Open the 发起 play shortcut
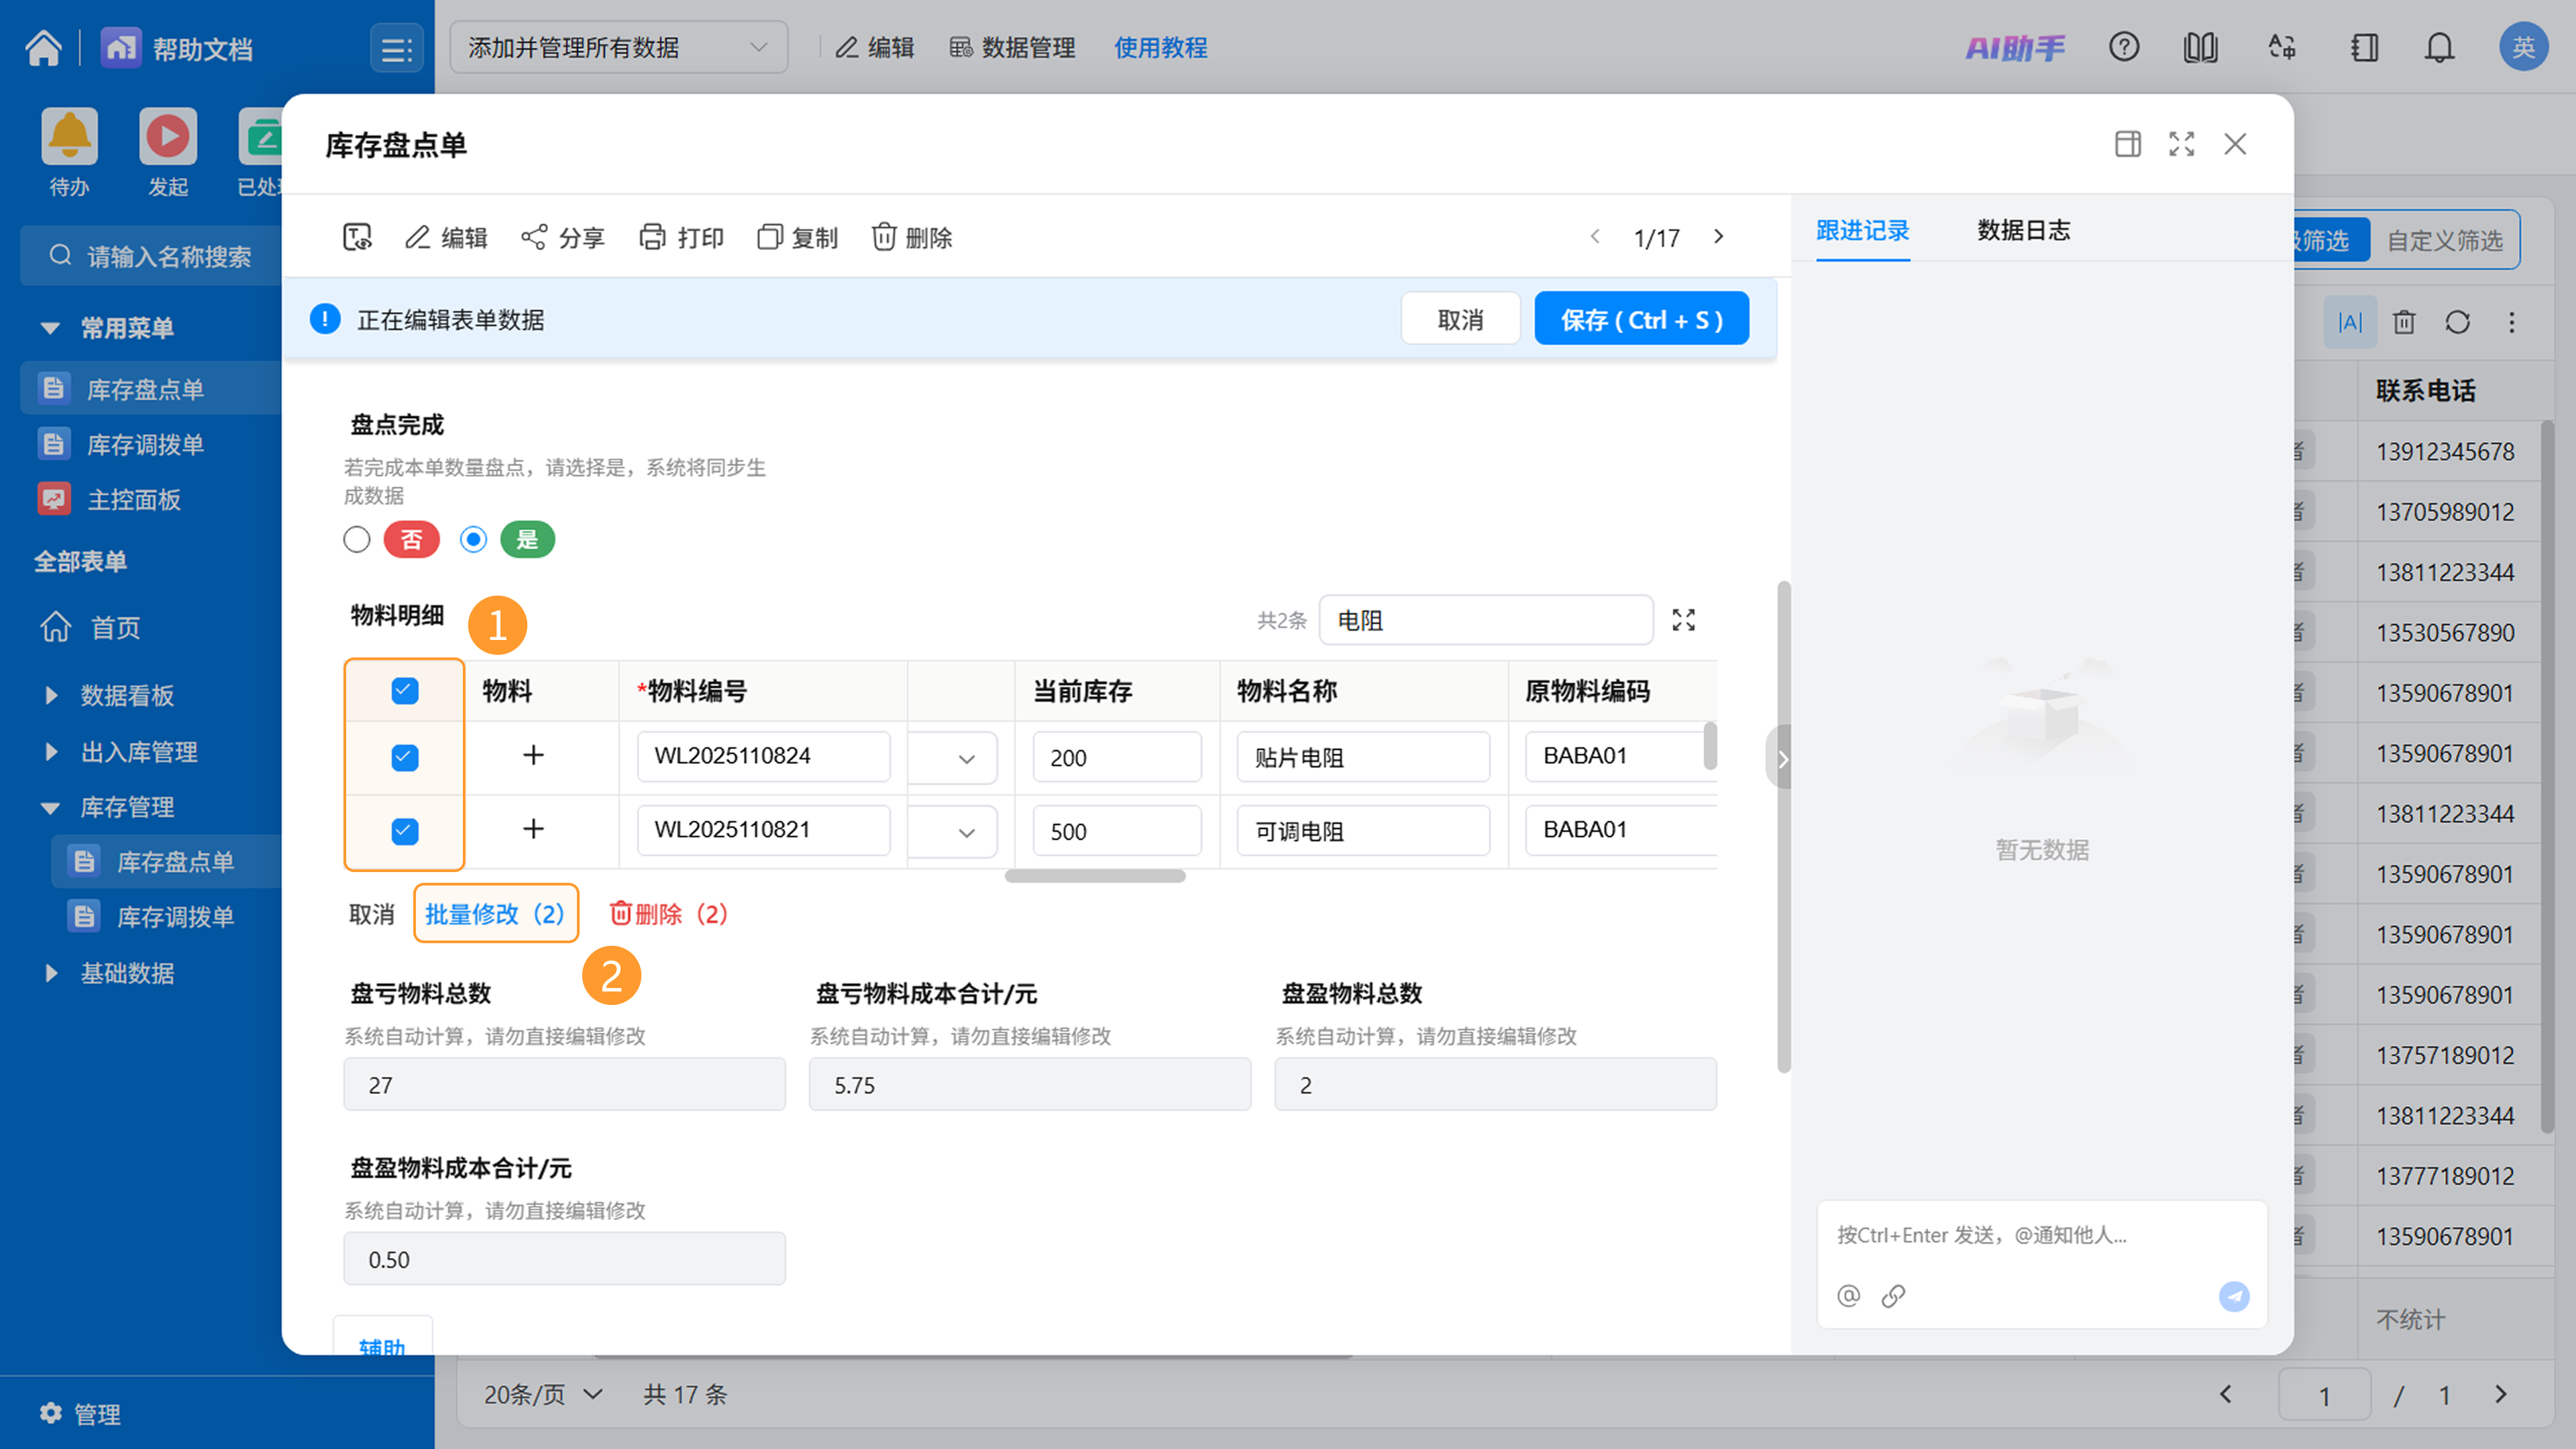Viewport: 2576px width, 1449px height. pos(167,136)
